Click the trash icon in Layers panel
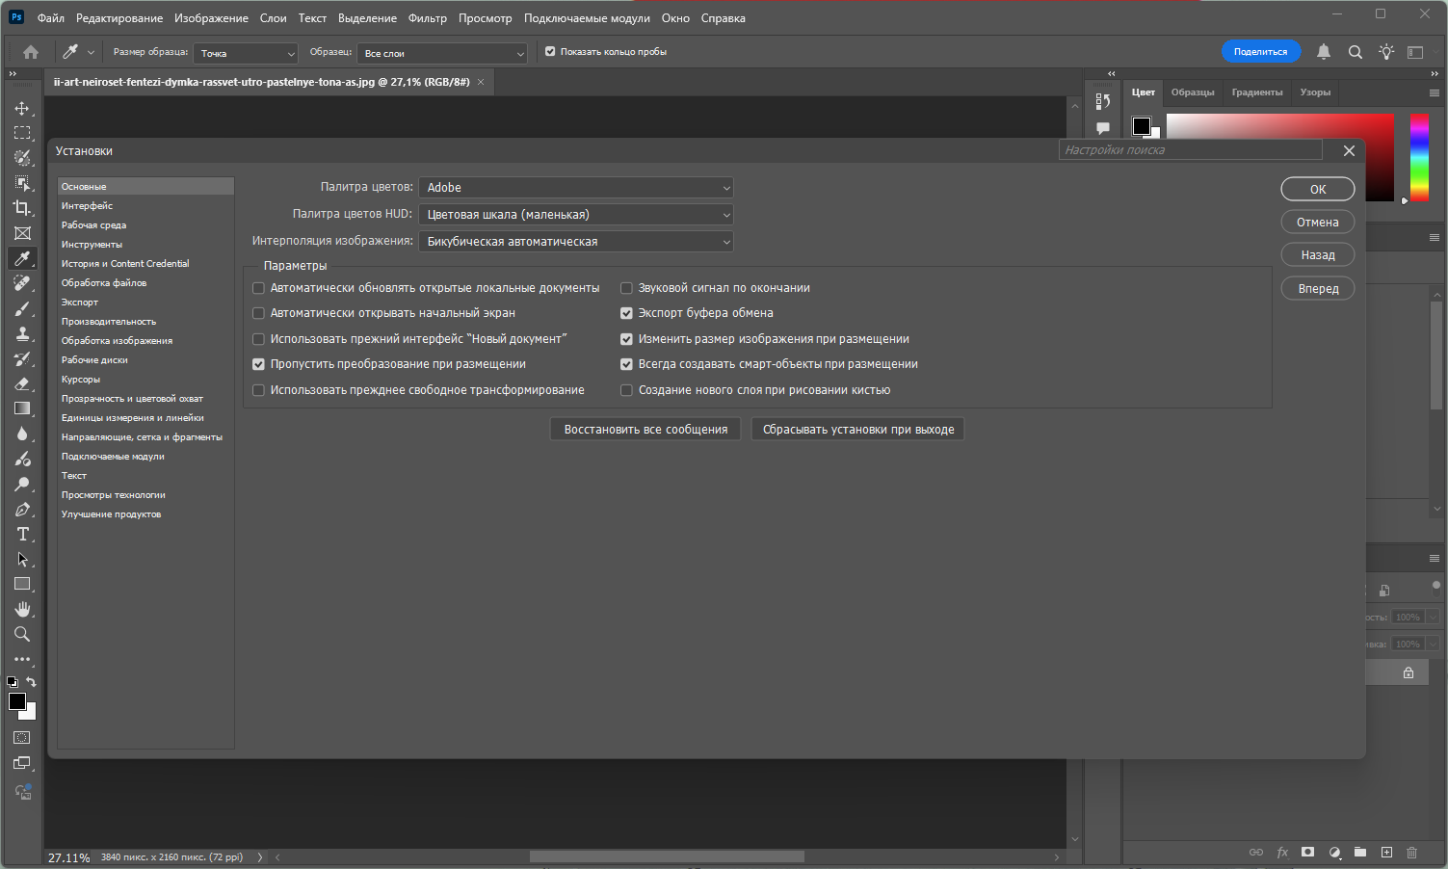This screenshot has width=1448, height=869. point(1412,853)
